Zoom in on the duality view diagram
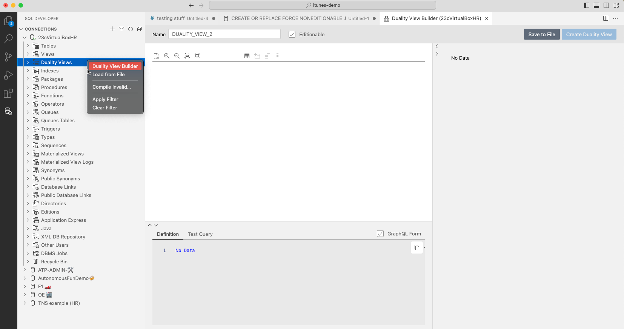The width and height of the screenshot is (624, 329). tap(167, 56)
